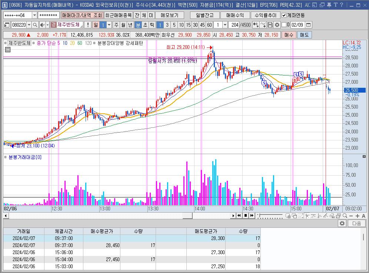This screenshot has width=369, height=273.
Task: Click 메모보기 button
Action: (x=169, y=15)
